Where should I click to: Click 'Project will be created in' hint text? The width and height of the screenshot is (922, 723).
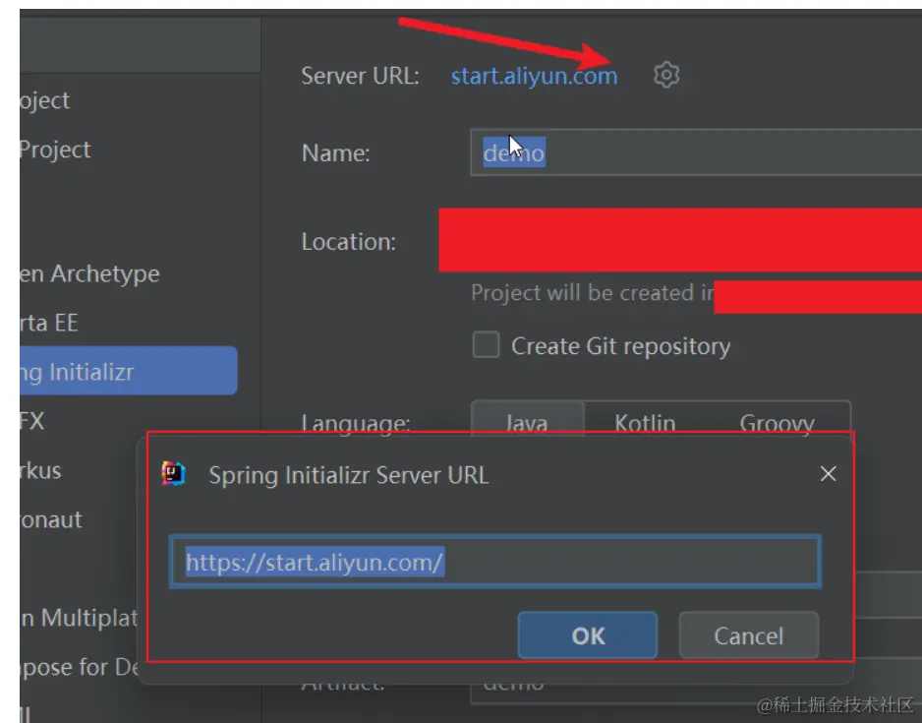(x=593, y=292)
